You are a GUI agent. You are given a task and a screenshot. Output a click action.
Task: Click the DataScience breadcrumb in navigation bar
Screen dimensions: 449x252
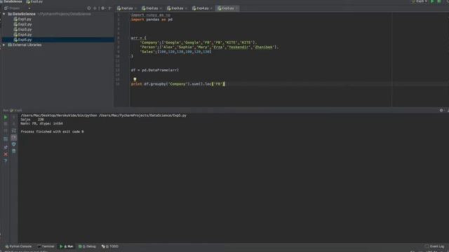(11, 1)
